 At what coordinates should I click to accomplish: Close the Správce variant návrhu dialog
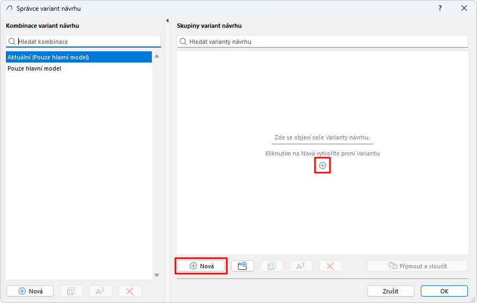(x=464, y=8)
